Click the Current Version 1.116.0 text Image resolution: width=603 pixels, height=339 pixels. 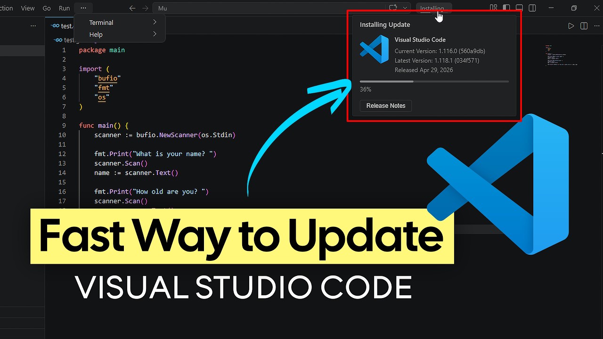[x=440, y=51]
